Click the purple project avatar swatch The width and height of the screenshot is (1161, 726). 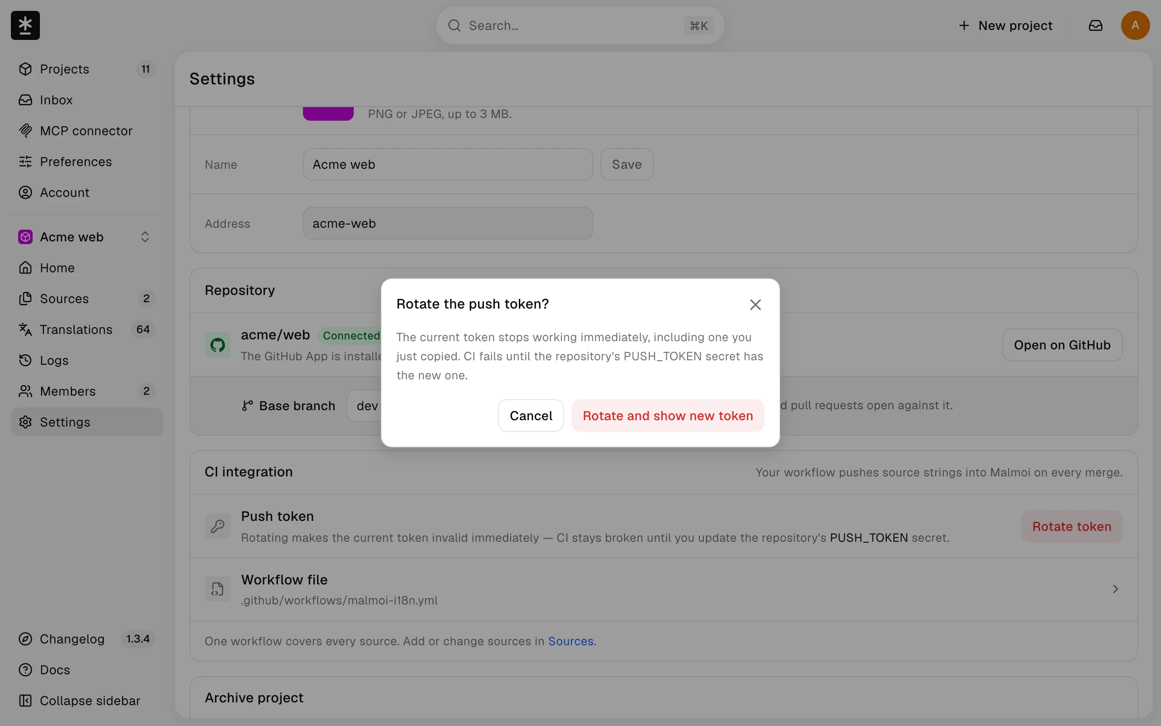[328, 113]
